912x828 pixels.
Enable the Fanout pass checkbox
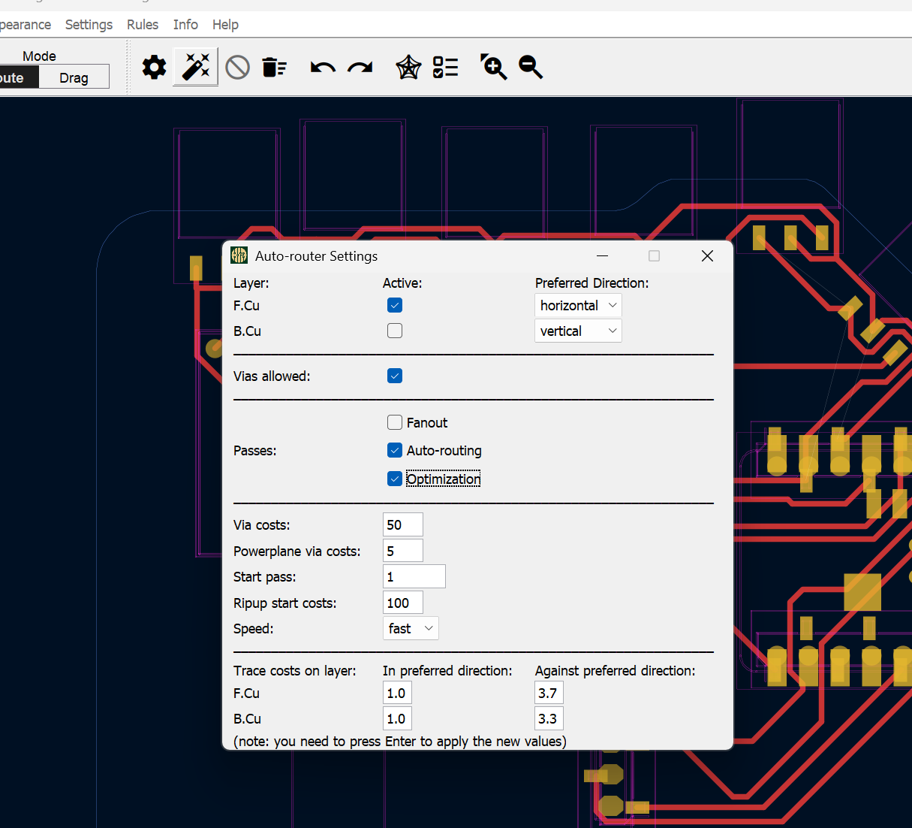(x=394, y=422)
